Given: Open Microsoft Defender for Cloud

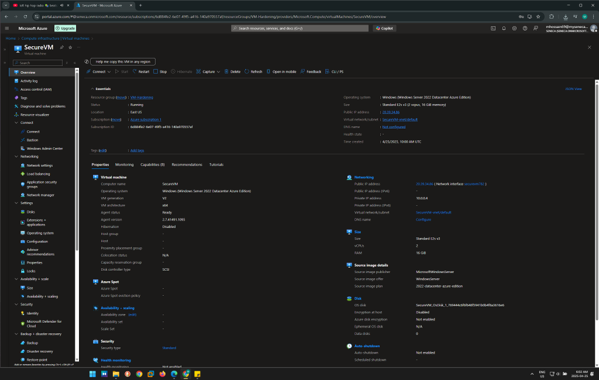Looking at the screenshot, I should (44, 324).
